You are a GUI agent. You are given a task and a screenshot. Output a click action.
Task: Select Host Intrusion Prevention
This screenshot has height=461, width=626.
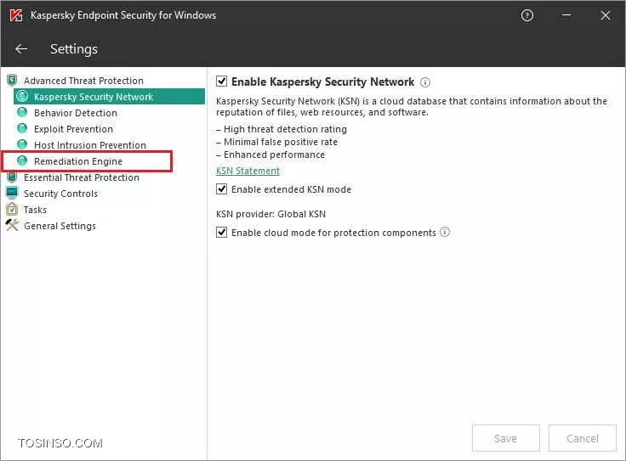[90, 145]
